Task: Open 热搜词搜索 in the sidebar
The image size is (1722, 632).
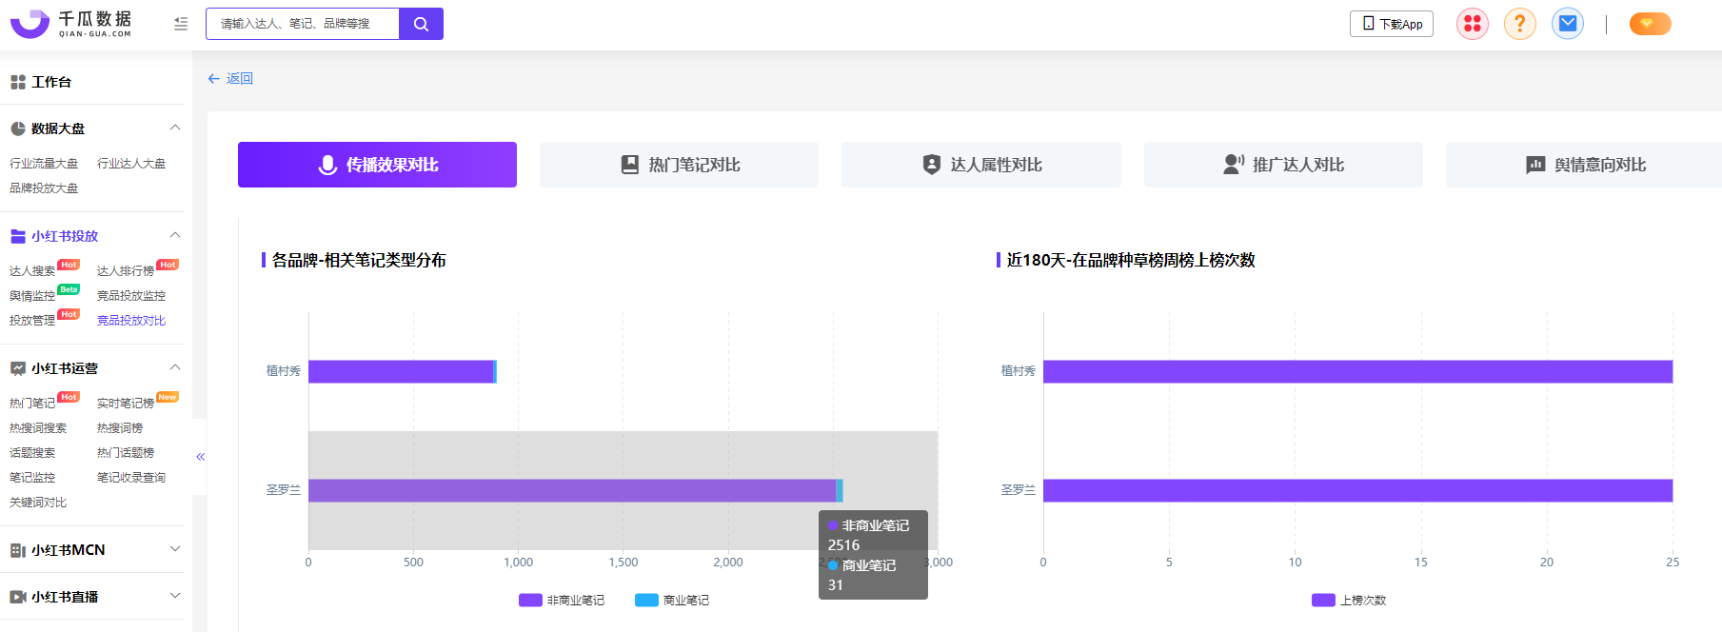Action: click(38, 428)
